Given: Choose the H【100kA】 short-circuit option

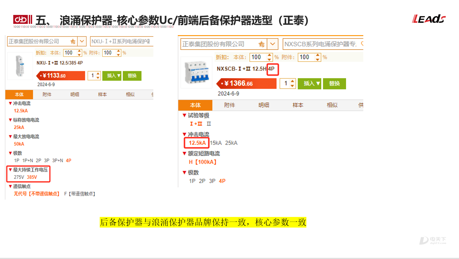Looking at the screenshot, I should [x=203, y=162].
